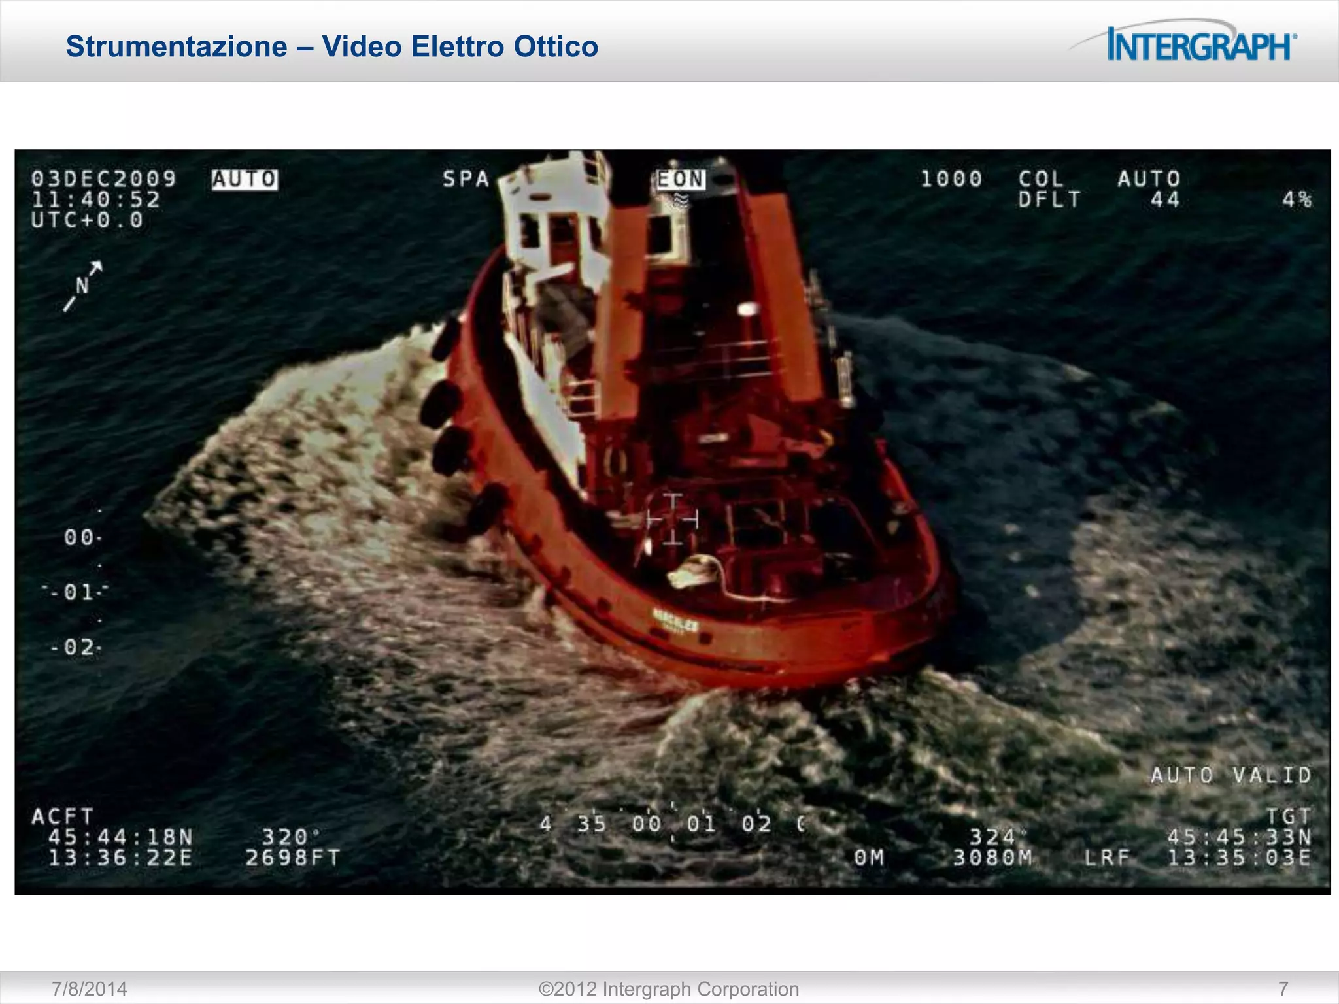Click the ACFT position label

[63, 816]
